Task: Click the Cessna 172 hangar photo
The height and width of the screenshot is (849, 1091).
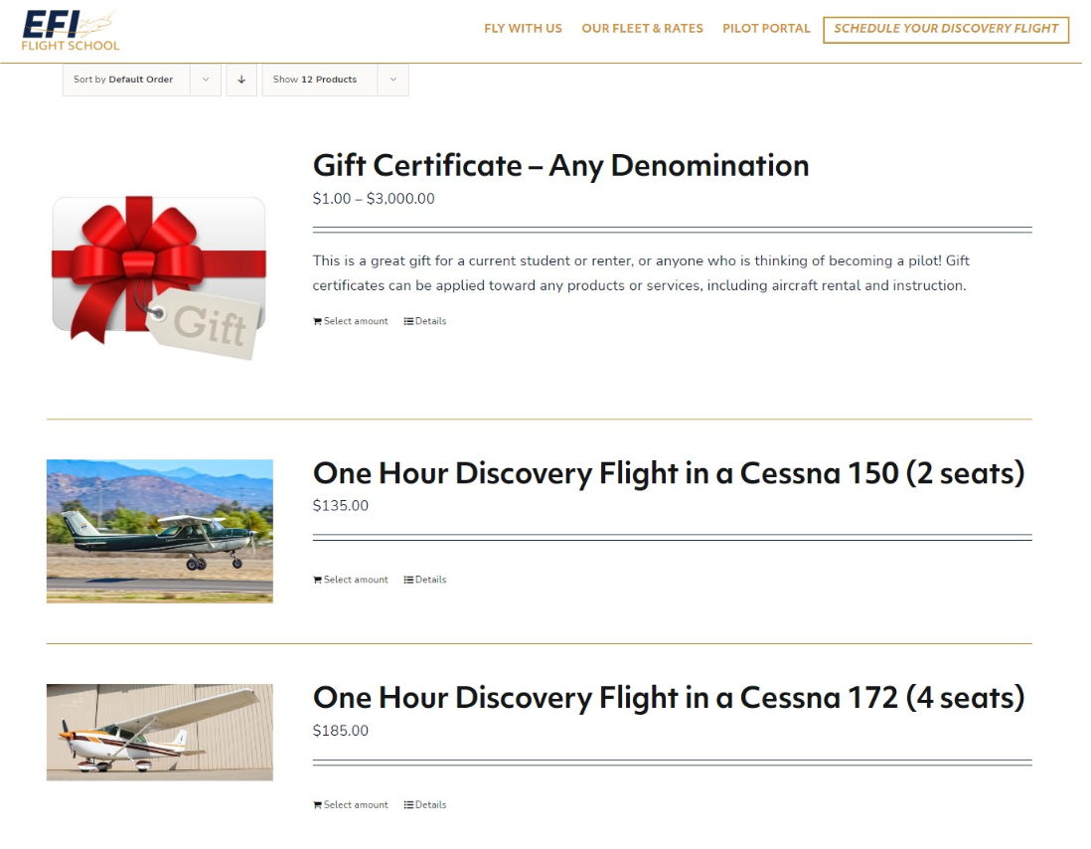Action: click(159, 732)
